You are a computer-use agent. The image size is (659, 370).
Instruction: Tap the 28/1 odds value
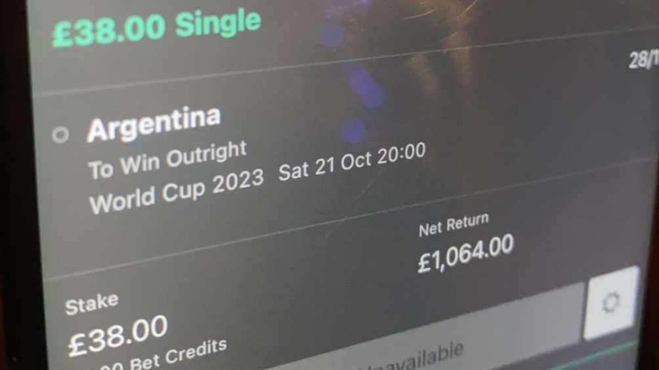click(644, 60)
